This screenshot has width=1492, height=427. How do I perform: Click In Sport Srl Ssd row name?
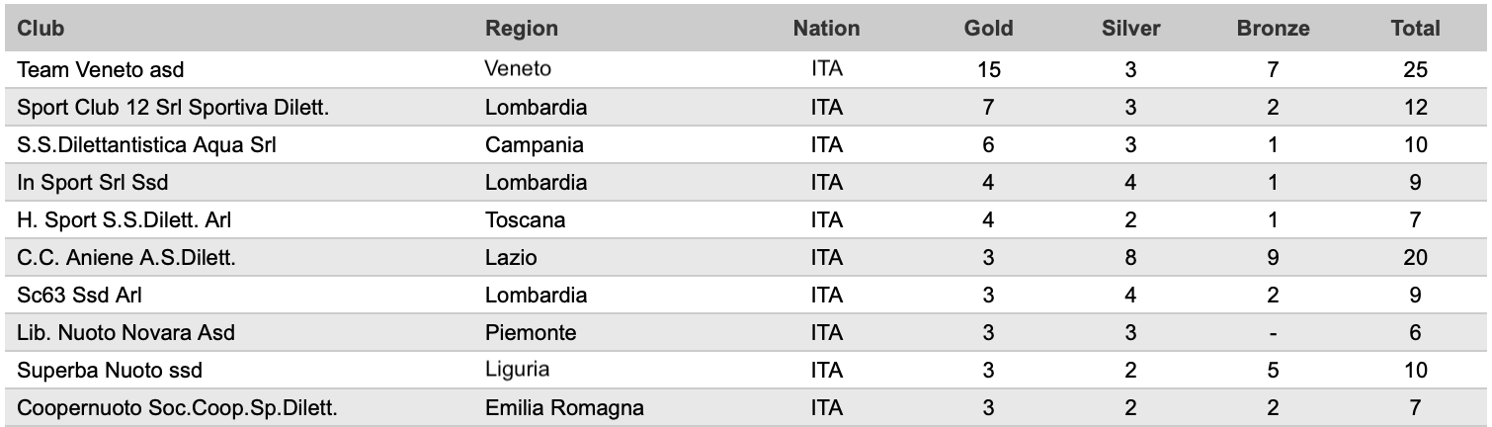97,182
